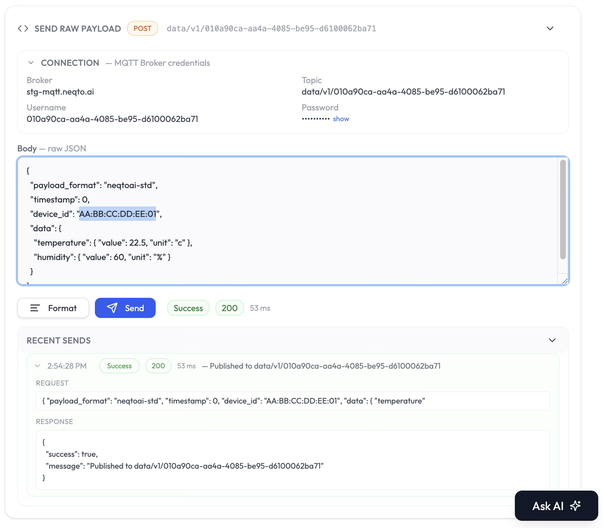Click the "humidity" line in body

coord(102,257)
